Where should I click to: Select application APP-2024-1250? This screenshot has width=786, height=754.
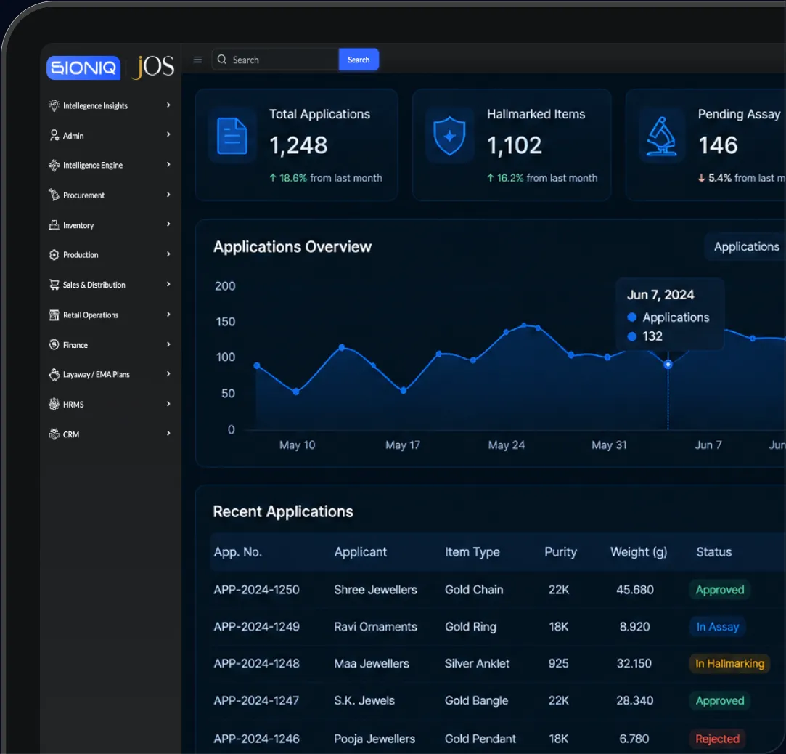(257, 590)
